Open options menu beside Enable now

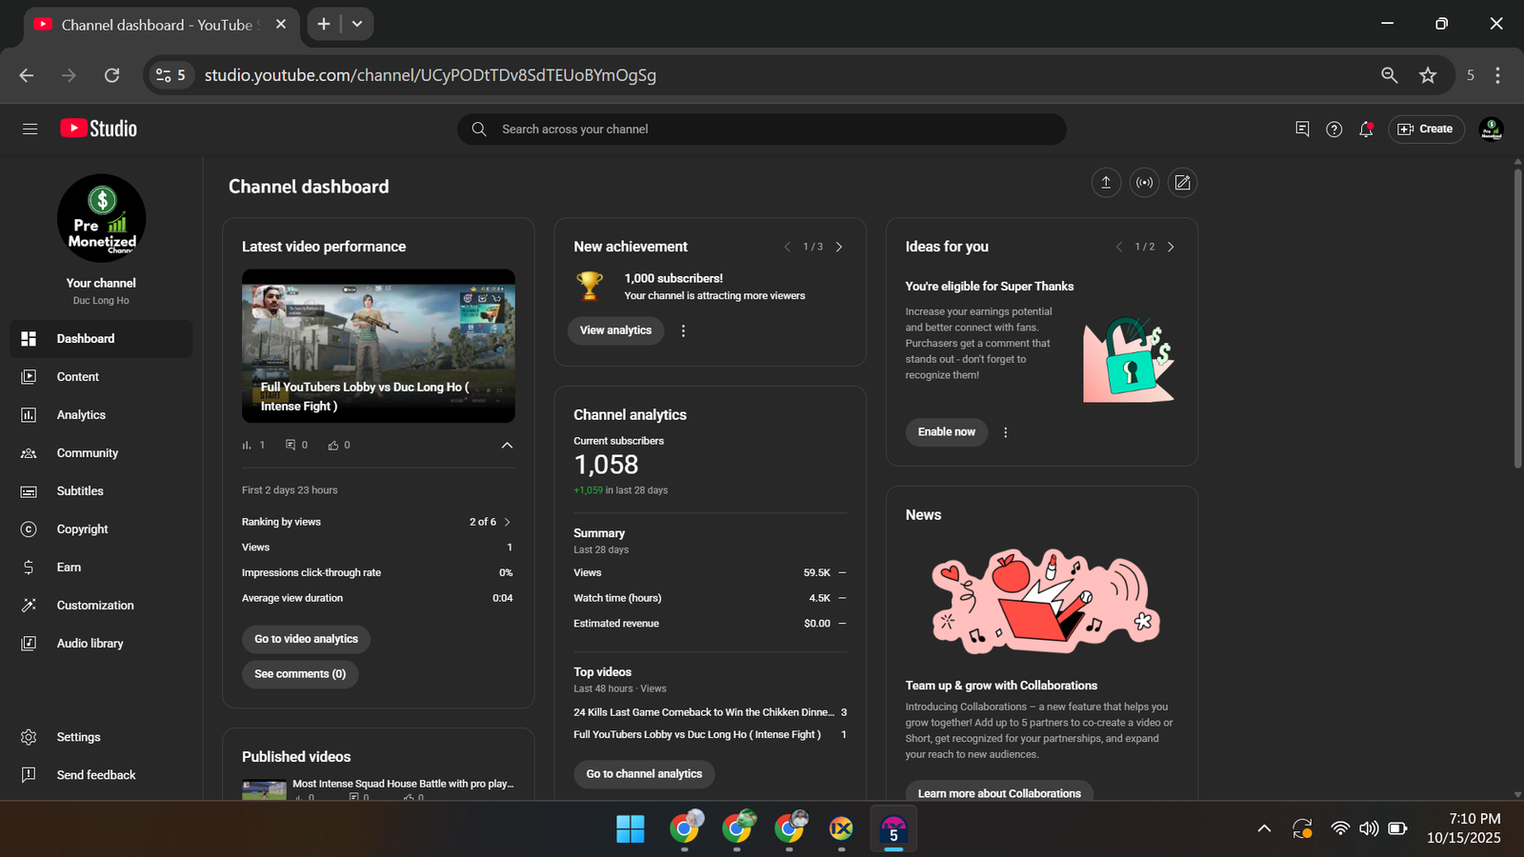[1005, 432]
